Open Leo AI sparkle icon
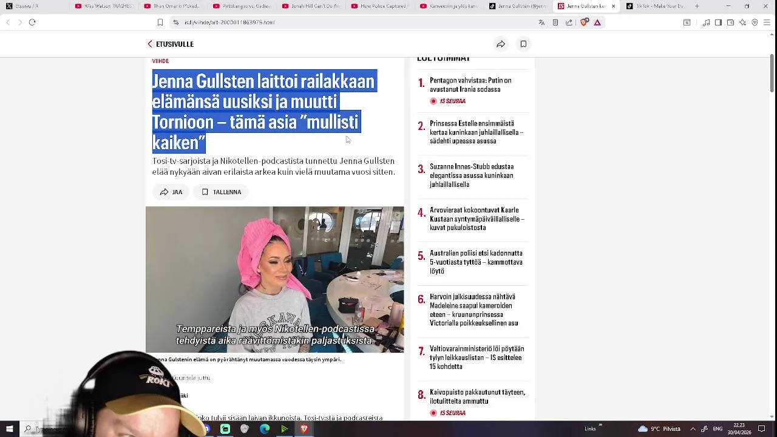This screenshot has height=437, width=777. tap(742, 22)
